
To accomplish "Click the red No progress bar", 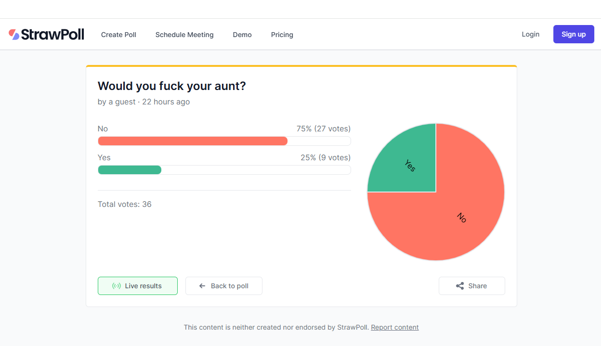I will [193, 141].
